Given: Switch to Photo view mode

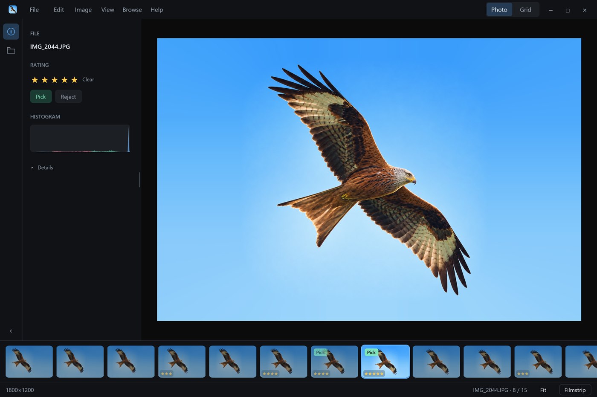Looking at the screenshot, I should tap(499, 10).
